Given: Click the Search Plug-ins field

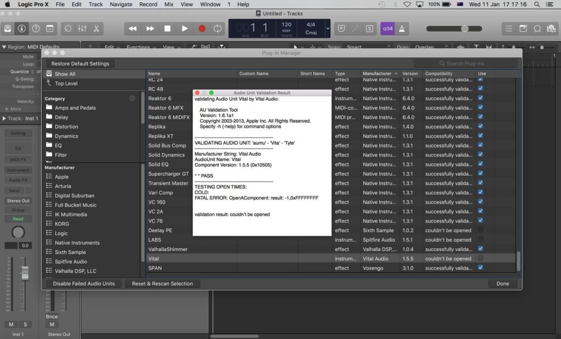Looking at the screenshot, I should click(465, 64).
